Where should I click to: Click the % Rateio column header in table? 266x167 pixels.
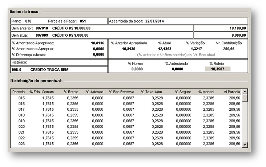click(x=71, y=92)
